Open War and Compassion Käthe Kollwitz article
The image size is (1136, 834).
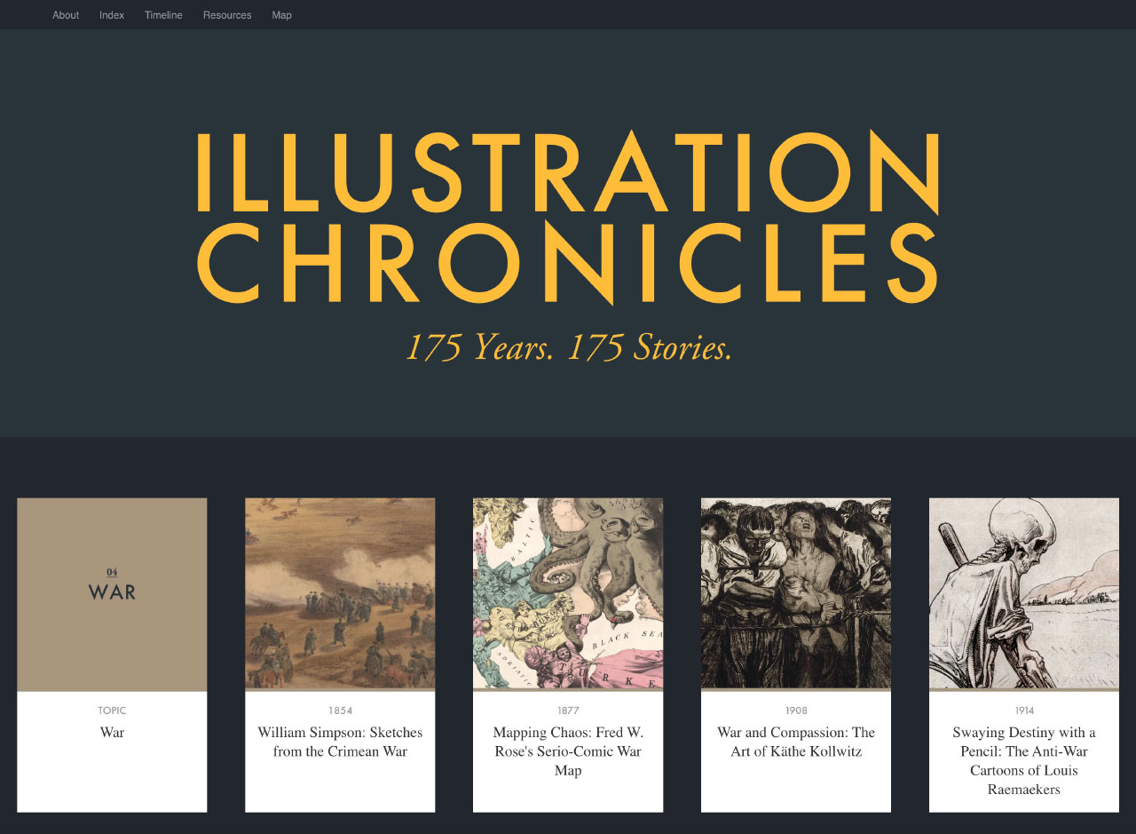[x=796, y=742]
